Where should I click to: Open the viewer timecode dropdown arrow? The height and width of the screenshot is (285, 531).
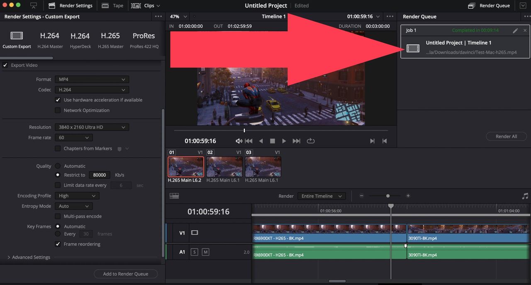click(377, 17)
